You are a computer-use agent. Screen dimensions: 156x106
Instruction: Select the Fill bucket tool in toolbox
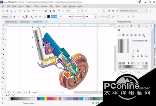click(x=2, y=77)
